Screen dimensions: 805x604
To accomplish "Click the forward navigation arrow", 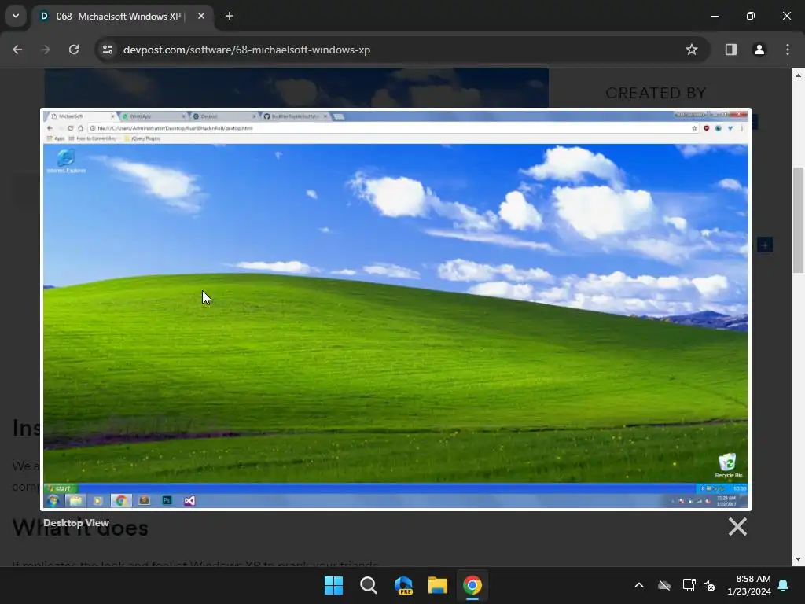I will click(x=46, y=50).
